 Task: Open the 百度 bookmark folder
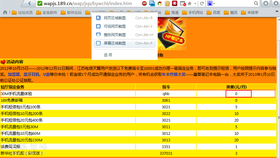coord(213,12)
